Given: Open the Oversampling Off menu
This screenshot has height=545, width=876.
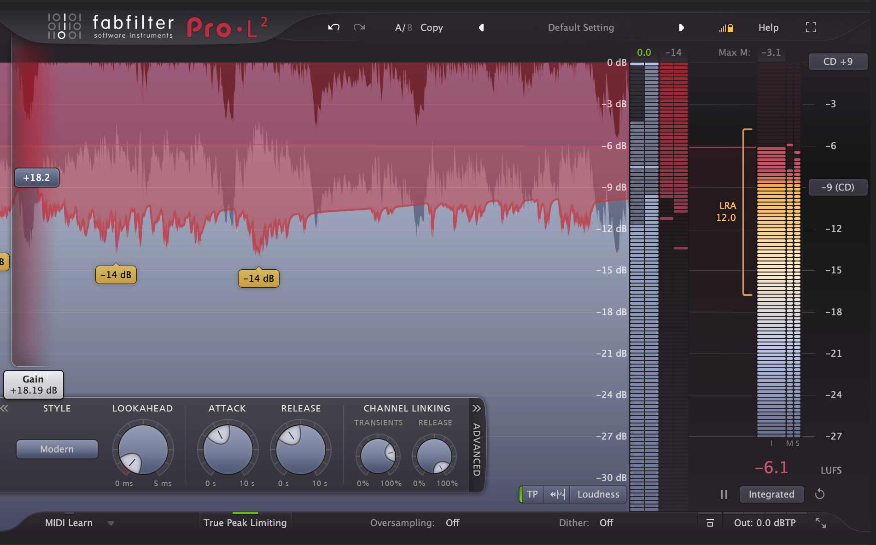Looking at the screenshot, I should coord(452,523).
